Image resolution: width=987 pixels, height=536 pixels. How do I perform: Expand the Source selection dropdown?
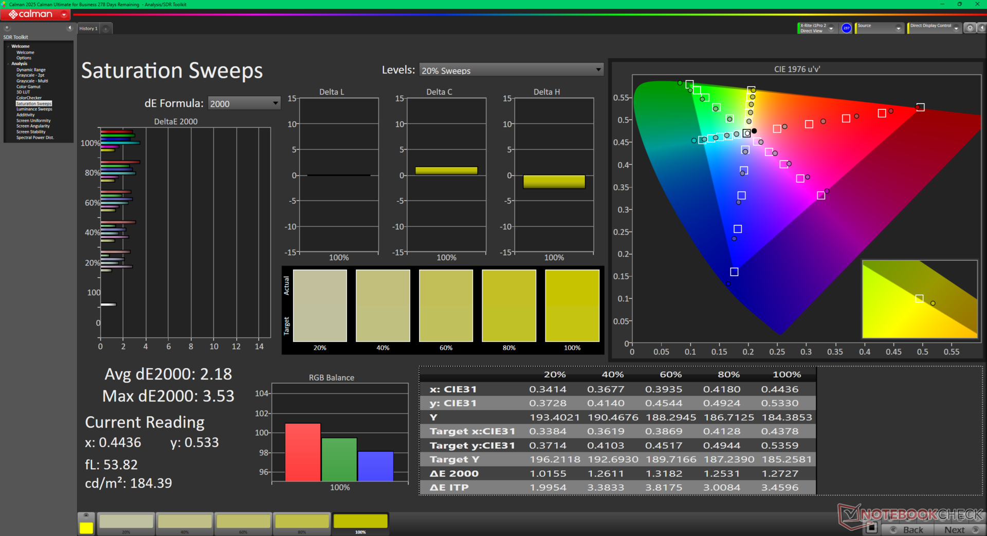coord(898,29)
